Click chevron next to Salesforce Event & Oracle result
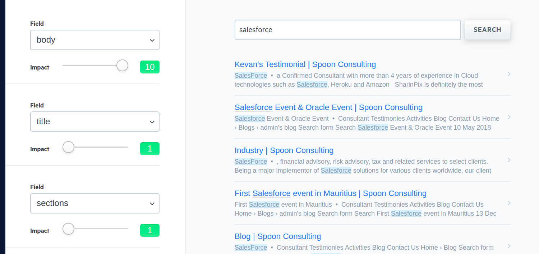The image size is (539, 254). coord(509,117)
